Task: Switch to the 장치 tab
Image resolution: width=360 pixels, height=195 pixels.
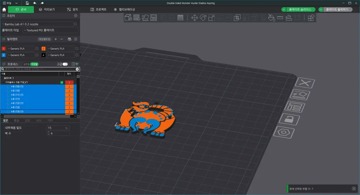Action: [x=72, y=9]
